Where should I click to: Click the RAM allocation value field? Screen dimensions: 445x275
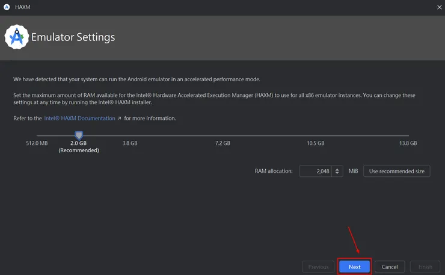pyautogui.click(x=315, y=171)
